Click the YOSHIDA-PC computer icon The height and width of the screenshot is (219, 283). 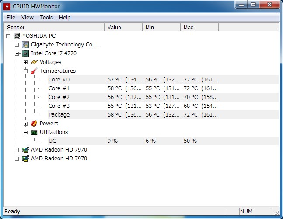pyautogui.click(x=17, y=36)
